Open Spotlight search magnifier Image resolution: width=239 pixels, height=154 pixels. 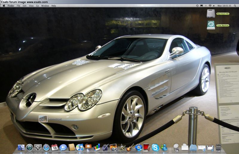coord(235,6)
